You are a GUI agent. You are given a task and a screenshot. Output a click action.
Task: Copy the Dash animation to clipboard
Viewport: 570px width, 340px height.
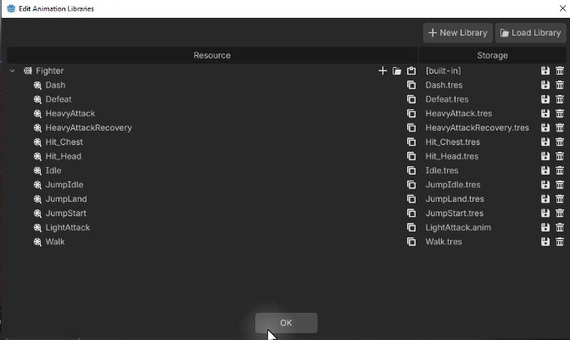(x=411, y=85)
